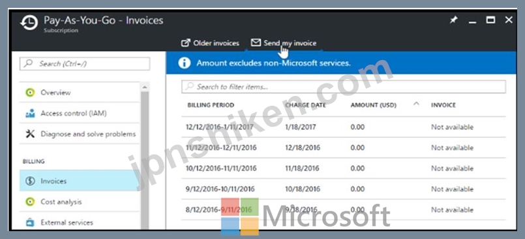525x239 pixels.
Task: Select Invoices in the Billing section
Action: point(80,181)
